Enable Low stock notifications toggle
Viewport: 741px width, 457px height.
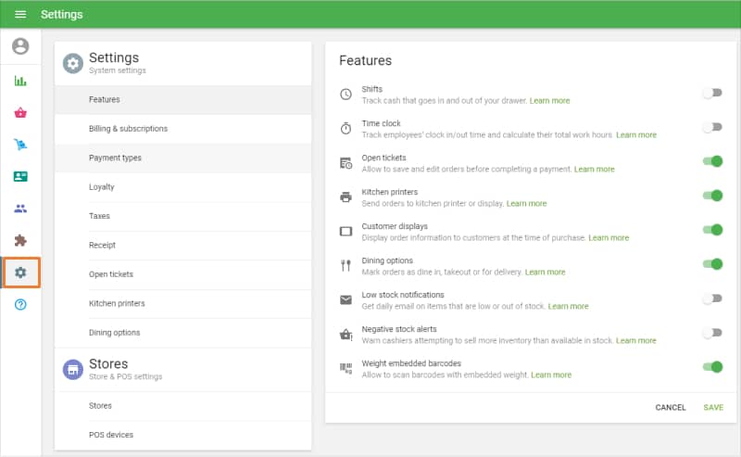coord(712,298)
